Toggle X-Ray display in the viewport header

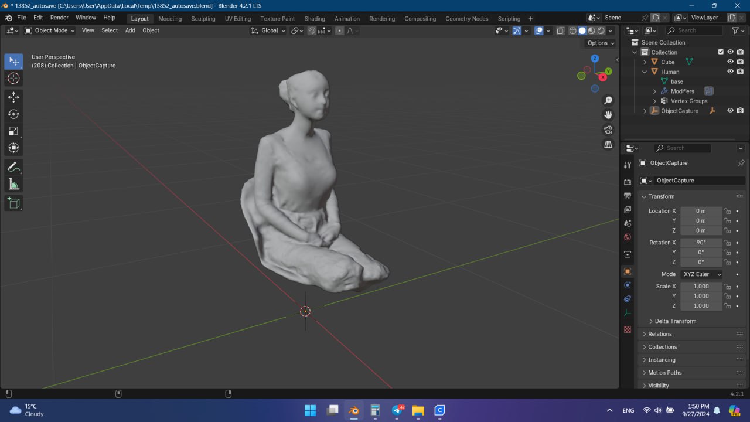tap(561, 30)
